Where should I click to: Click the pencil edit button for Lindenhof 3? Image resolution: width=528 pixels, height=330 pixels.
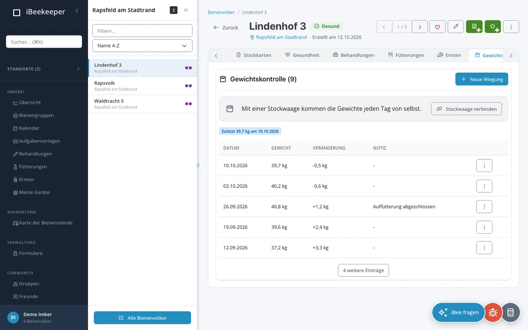[x=456, y=27]
